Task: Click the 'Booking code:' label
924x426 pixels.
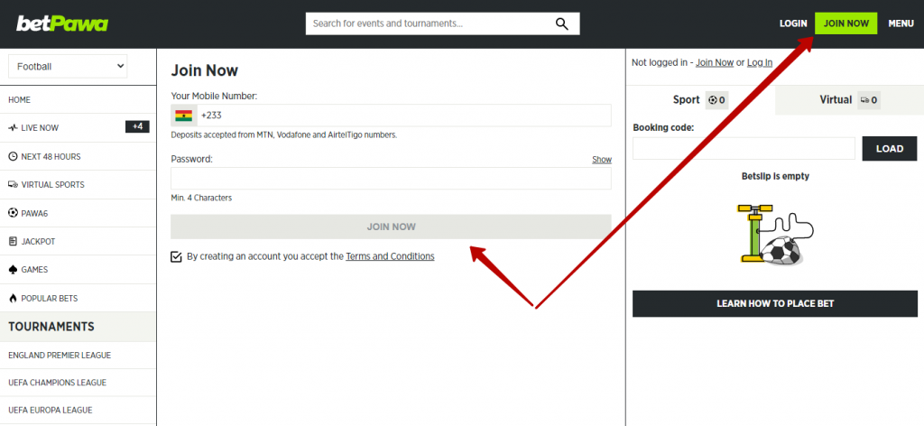Action: point(663,127)
